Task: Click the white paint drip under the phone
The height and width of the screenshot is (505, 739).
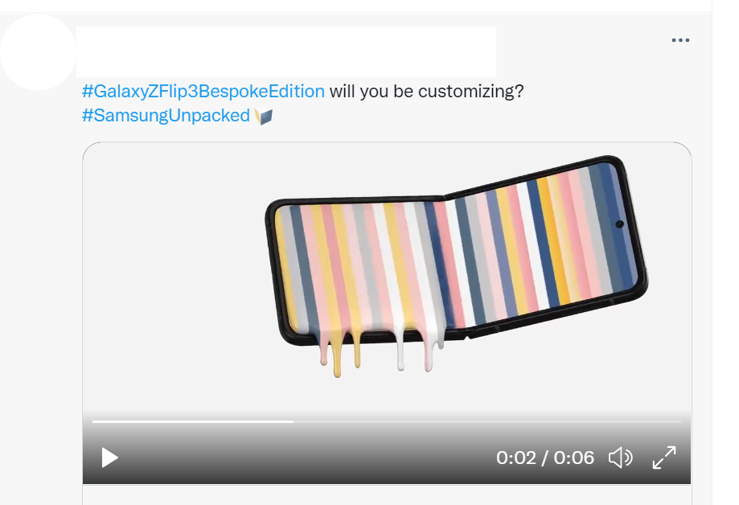Action: (400, 353)
